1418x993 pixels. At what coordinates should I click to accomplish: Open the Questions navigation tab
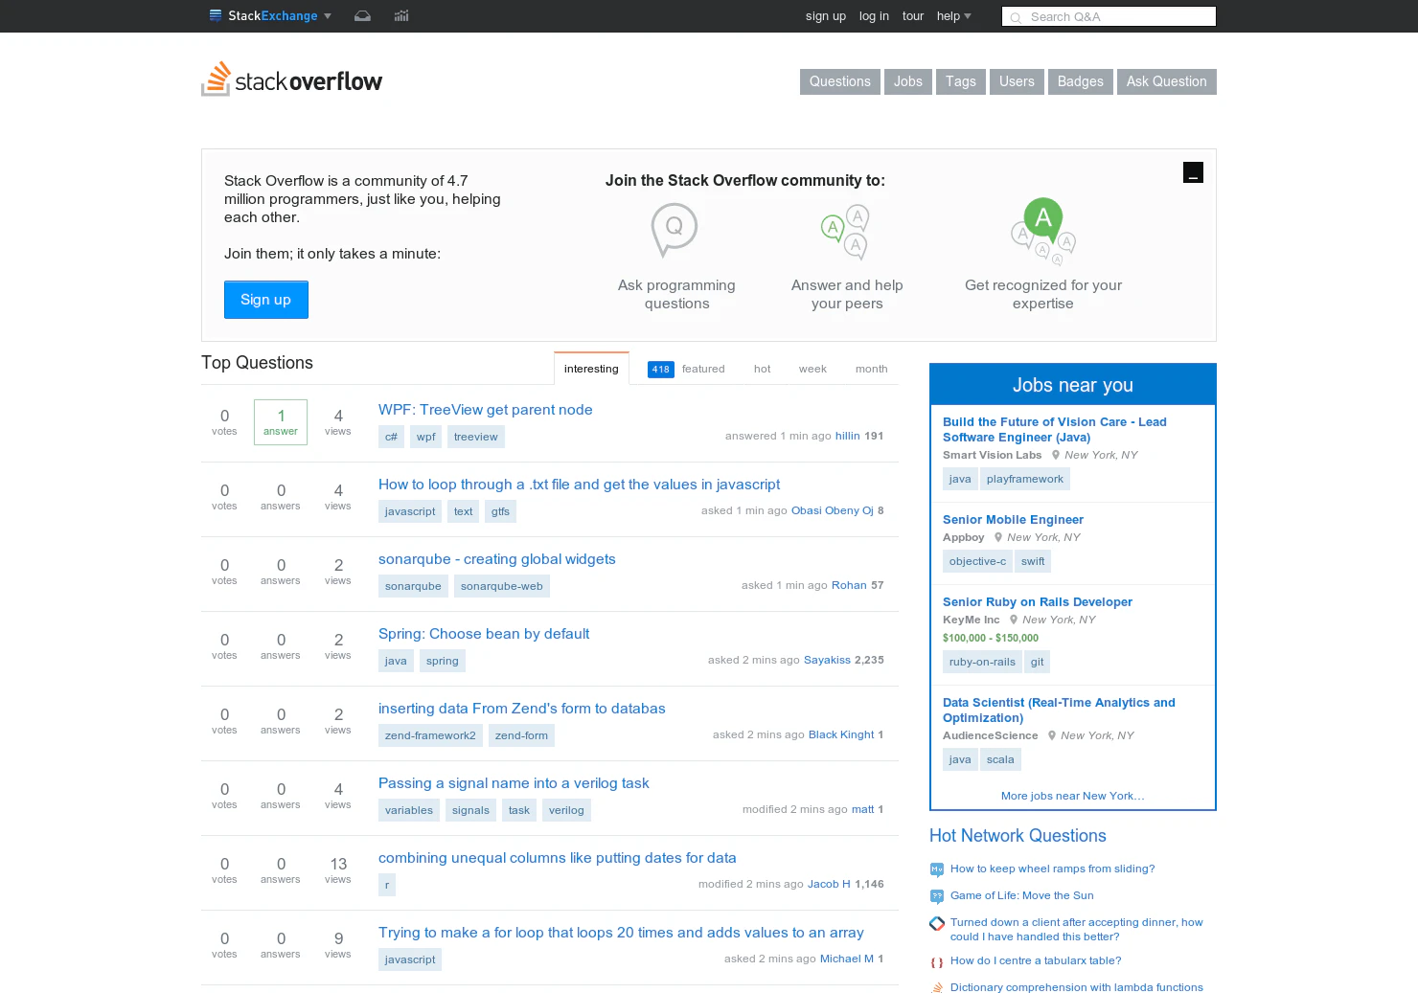click(840, 81)
